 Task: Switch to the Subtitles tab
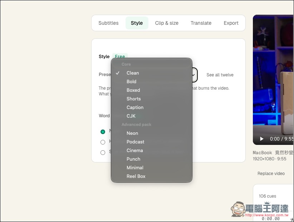pos(108,23)
